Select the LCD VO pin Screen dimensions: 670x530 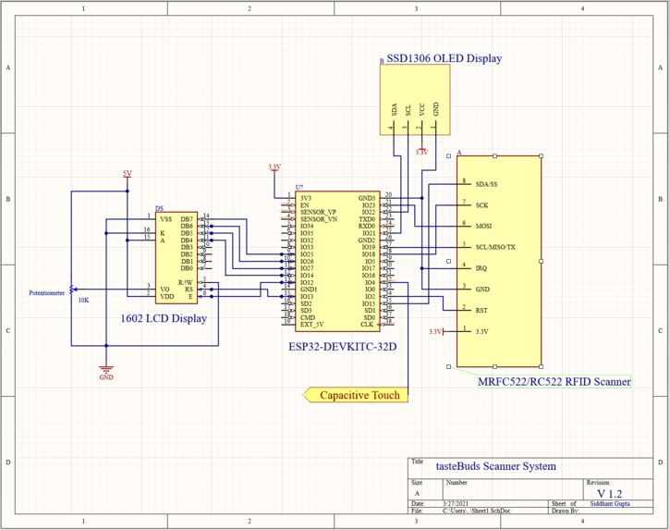pyautogui.click(x=164, y=290)
